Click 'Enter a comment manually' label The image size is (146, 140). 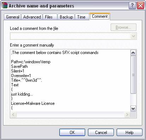pos(32,45)
